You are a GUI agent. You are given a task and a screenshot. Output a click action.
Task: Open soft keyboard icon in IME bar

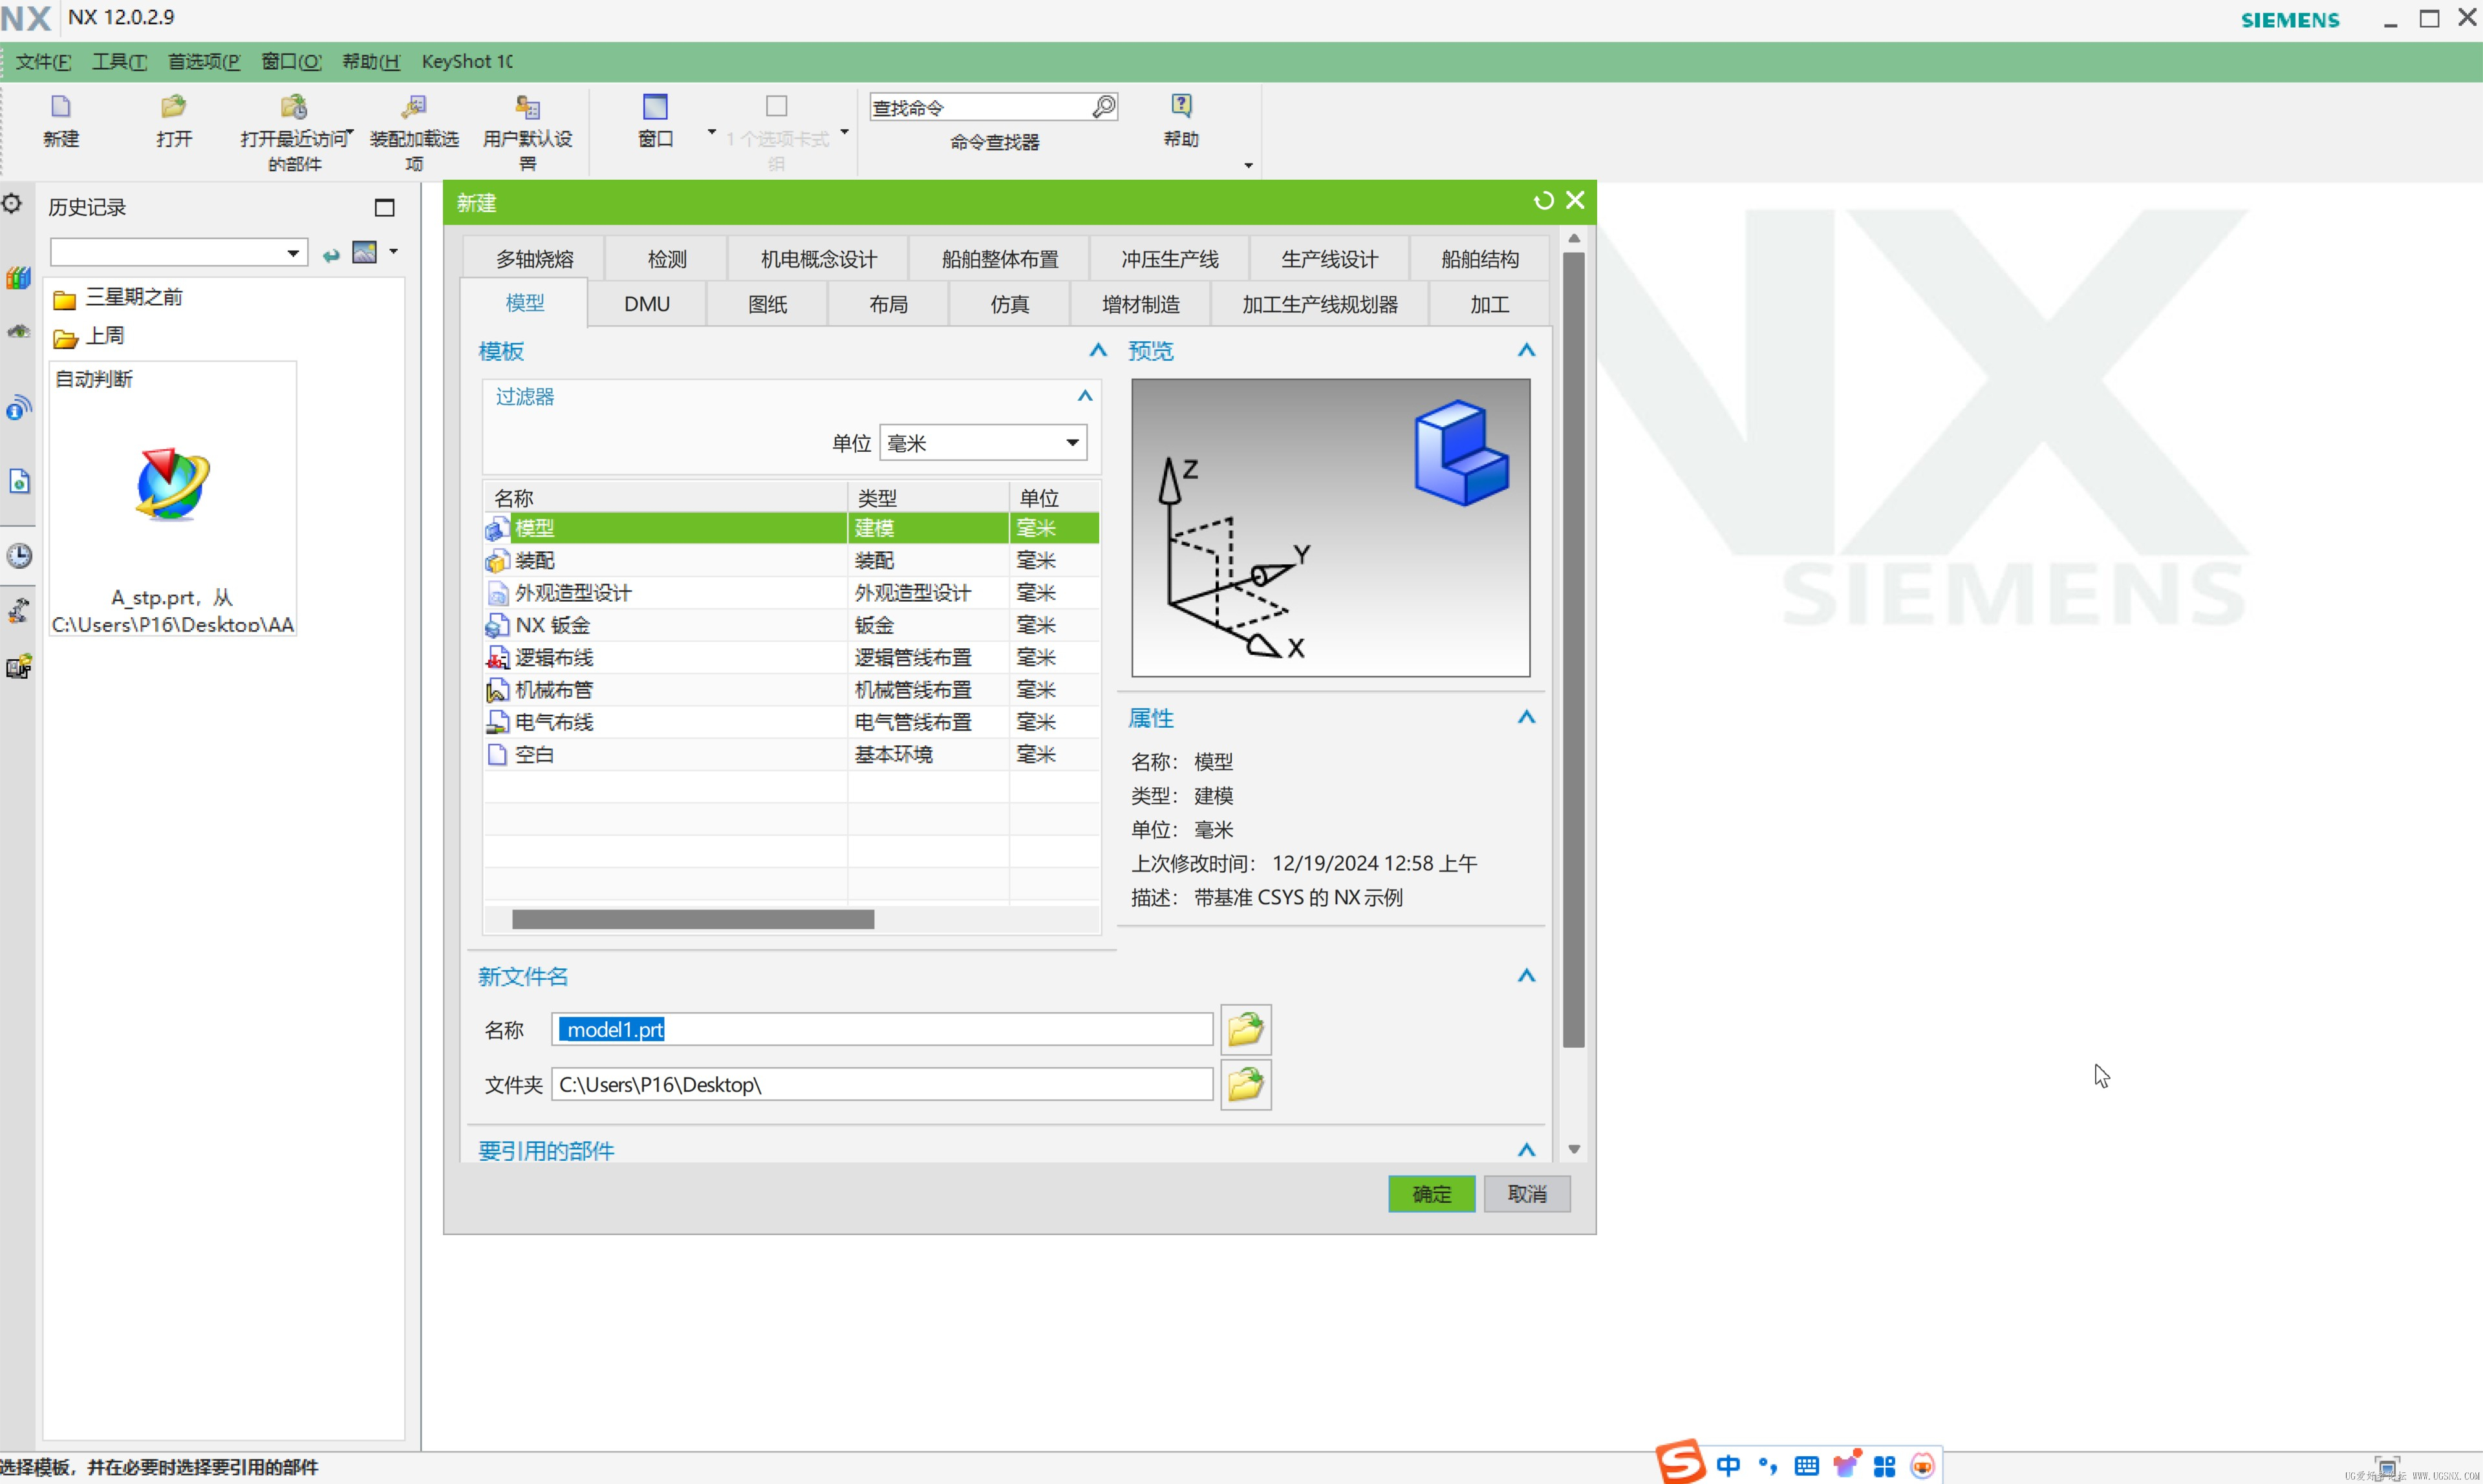tap(1807, 1466)
